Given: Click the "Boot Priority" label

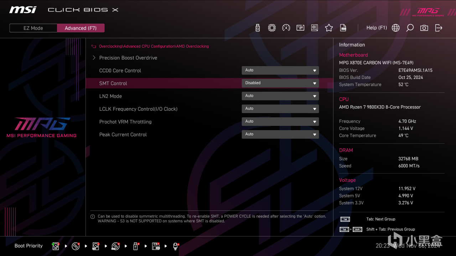Looking at the screenshot, I should point(28,246).
